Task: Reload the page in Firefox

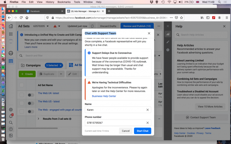Action: click(x=21, y=18)
